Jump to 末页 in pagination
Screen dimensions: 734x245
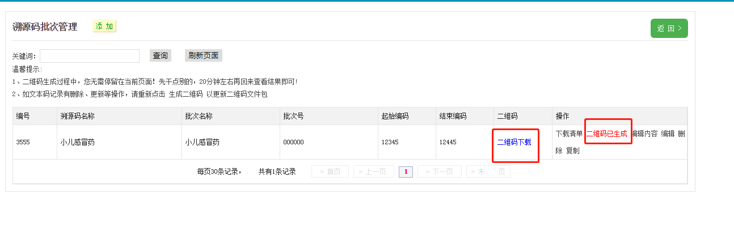point(488,172)
